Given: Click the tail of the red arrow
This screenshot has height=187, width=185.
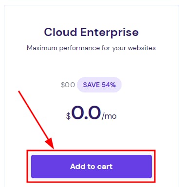Looking at the screenshot, I should click(x=19, y=92).
